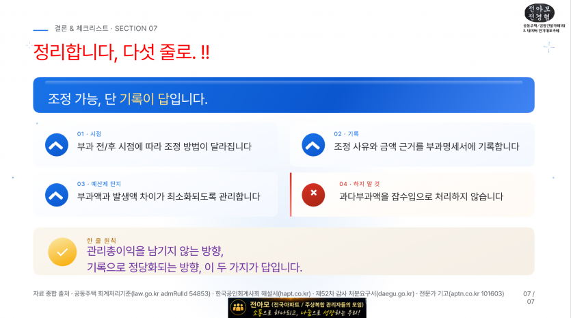Click the 전아모 banner text at the bottom
Screen dimensions: 571x318
[306, 308]
